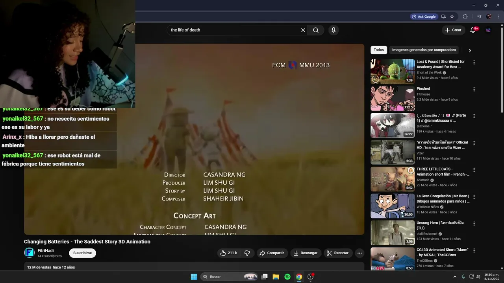This screenshot has width=504, height=283.
Task: Install page as app icon in address bar
Action: [443, 17]
